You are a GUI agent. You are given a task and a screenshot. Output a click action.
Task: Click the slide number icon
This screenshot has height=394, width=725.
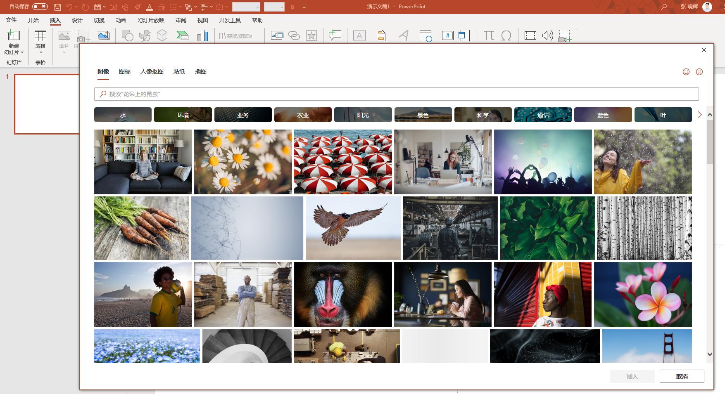(447, 36)
